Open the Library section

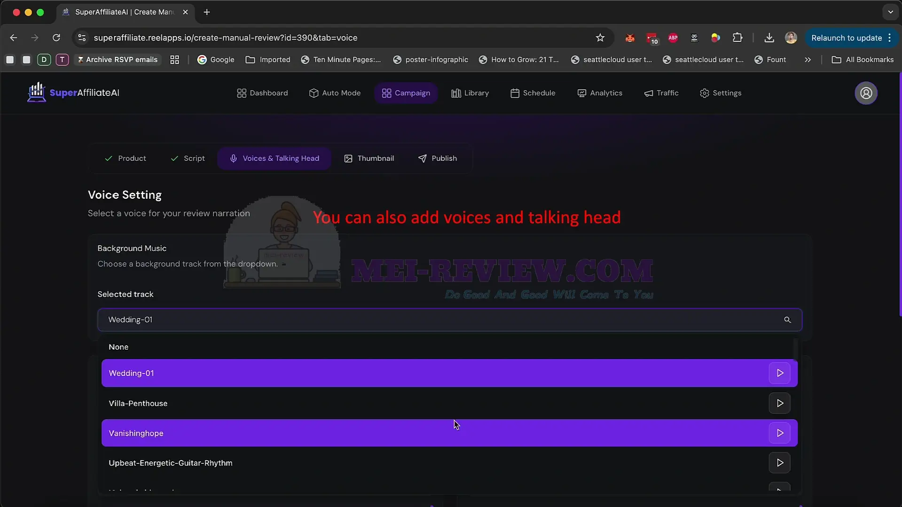tap(470, 93)
